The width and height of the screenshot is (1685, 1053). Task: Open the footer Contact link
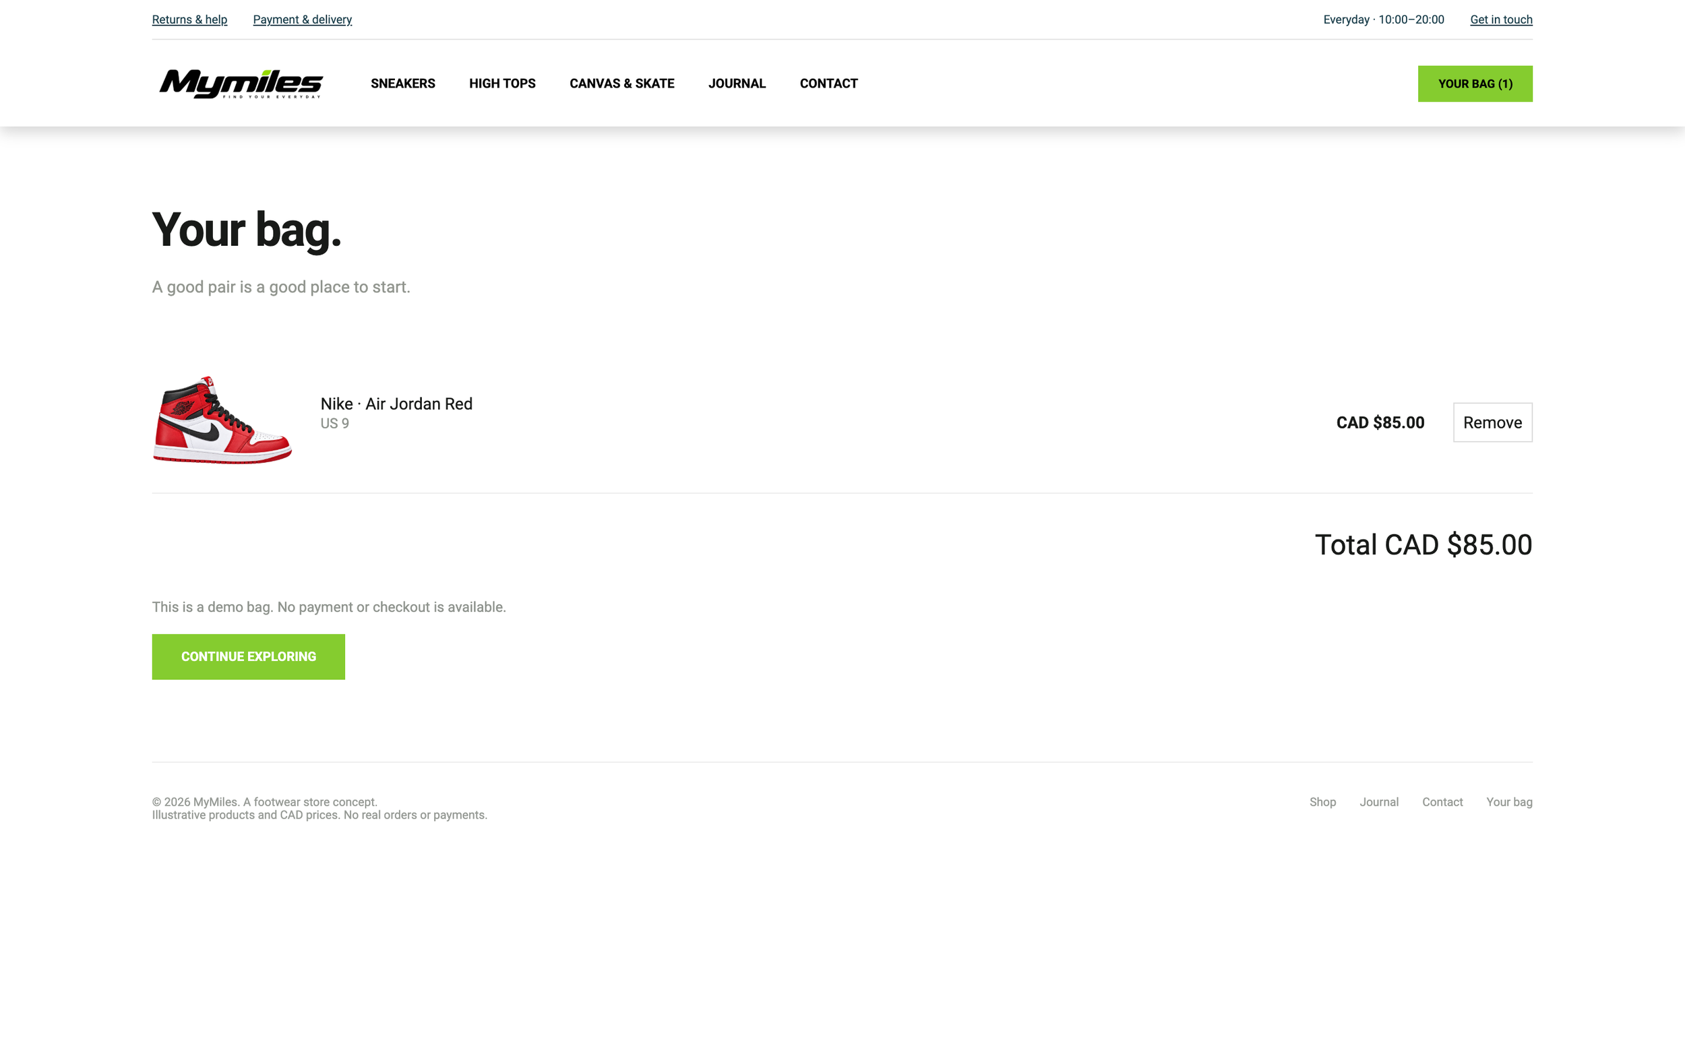click(x=1442, y=802)
